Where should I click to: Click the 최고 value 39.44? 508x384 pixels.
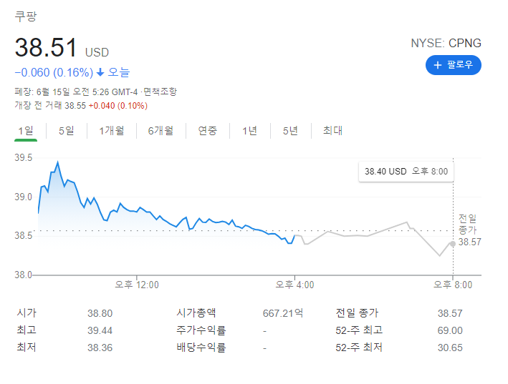click(x=100, y=330)
